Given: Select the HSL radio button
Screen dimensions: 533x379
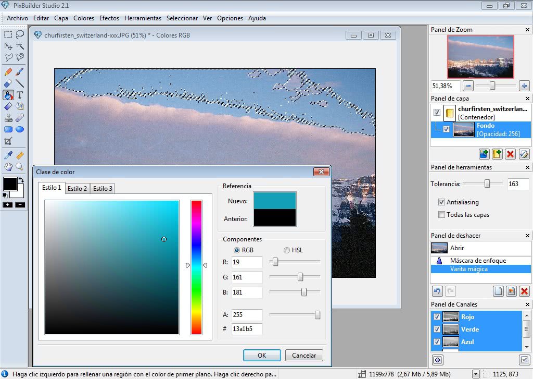Looking at the screenshot, I should click(x=286, y=250).
